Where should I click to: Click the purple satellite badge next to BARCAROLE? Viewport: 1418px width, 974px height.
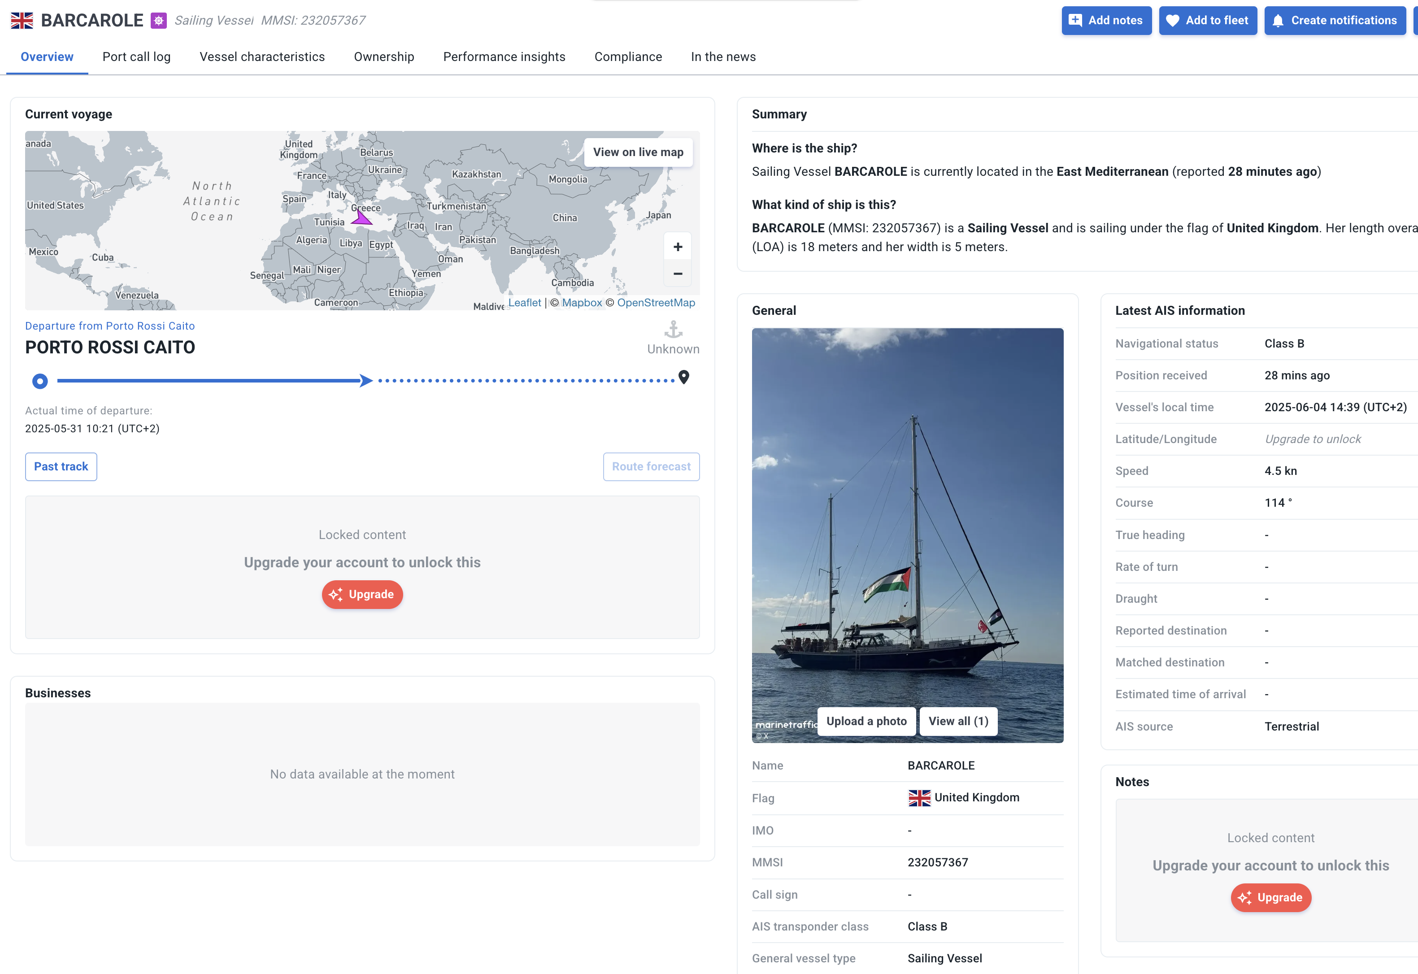point(159,21)
